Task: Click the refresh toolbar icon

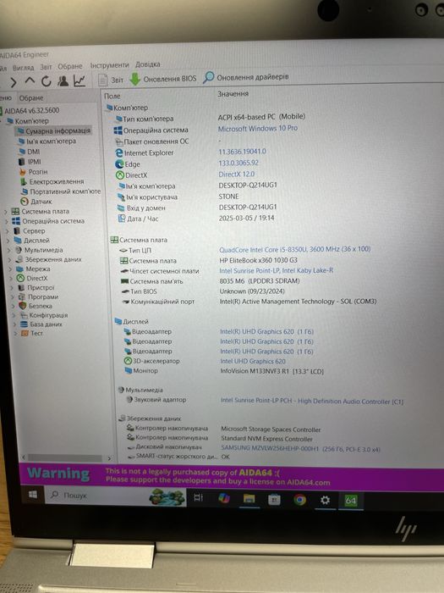Action: click(46, 81)
